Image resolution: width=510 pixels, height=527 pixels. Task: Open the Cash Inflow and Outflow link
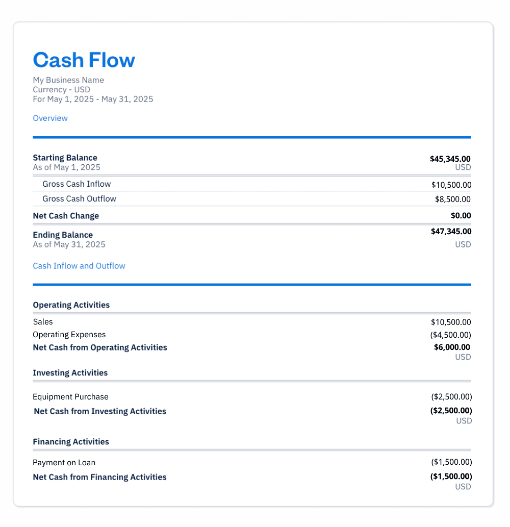[x=79, y=266]
